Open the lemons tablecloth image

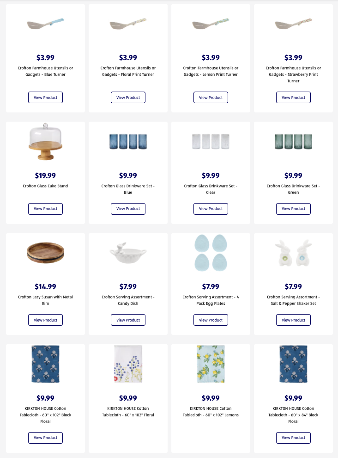(x=211, y=364)
